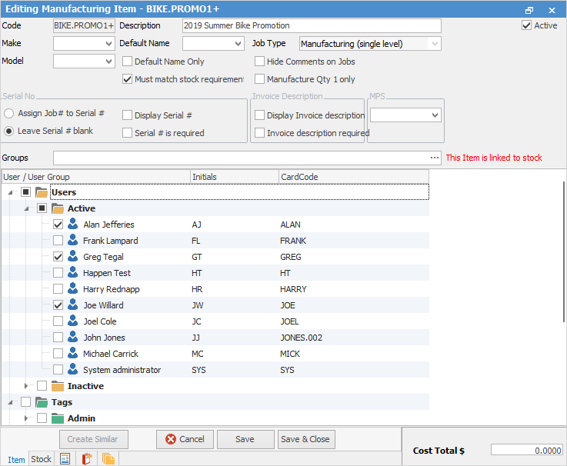Switch to the Item tab
The width and height of the screenshot is (567, 466).
[15, 459]
